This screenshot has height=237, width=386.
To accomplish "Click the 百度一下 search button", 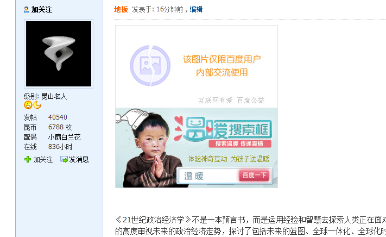I will click(254, 176).
